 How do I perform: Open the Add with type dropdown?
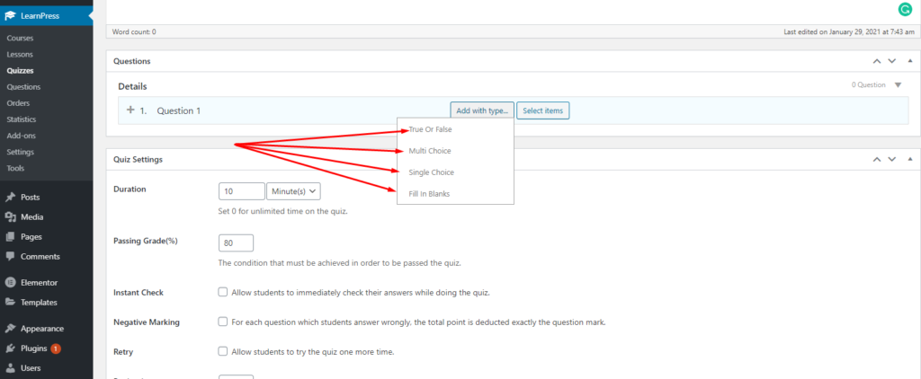pyautogui.click(x=482, y=110)
